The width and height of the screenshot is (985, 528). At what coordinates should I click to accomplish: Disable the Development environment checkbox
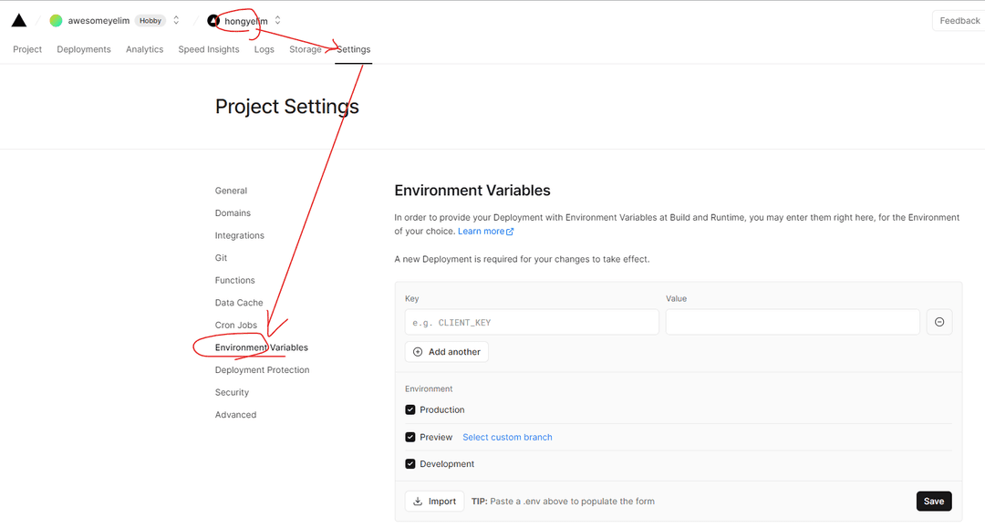410,464
